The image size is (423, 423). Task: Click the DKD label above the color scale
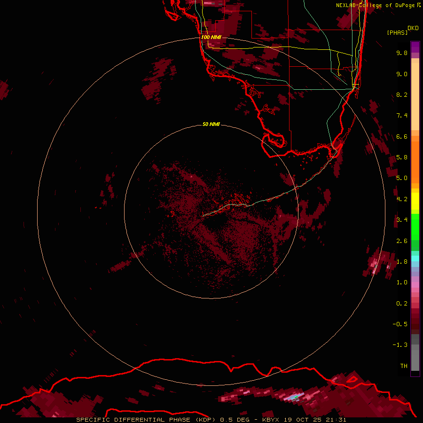[413, 28]
